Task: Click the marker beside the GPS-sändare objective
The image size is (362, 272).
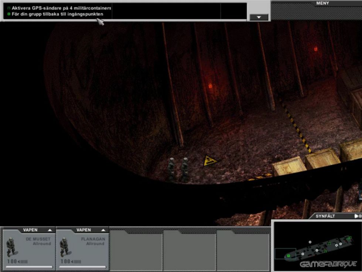Action: pyautogui.click(x=9, y=8)
